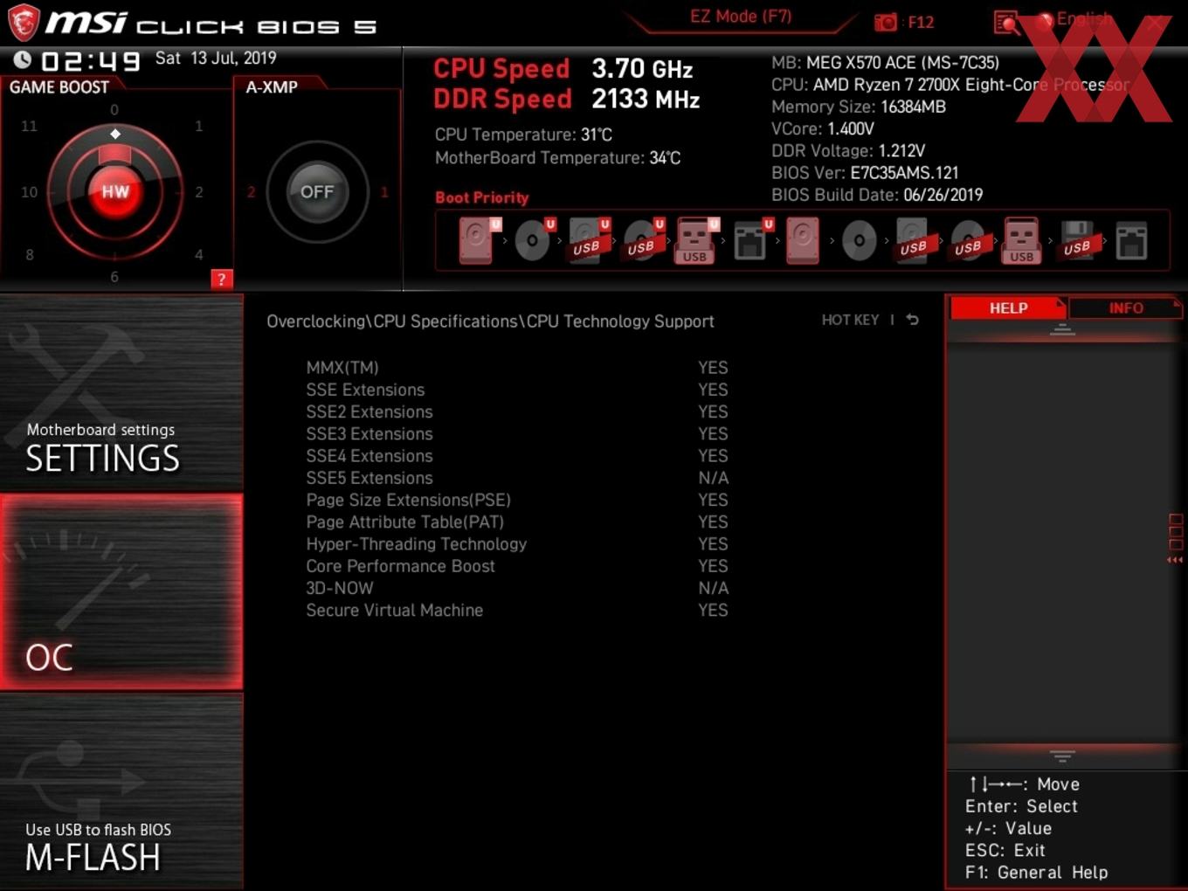Viewport: 1188px width, 891px height.
Task: Click the BIOS Ver E7C35AMS.121 text
Action: [x=865, y=173]
